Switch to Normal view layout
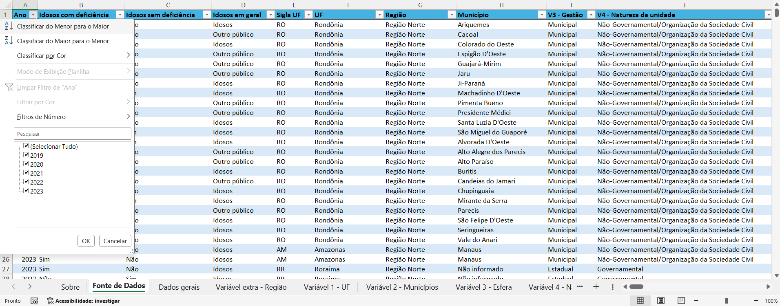Image resolution: width=780 pixels, height=306 pixels. (640, 300)
